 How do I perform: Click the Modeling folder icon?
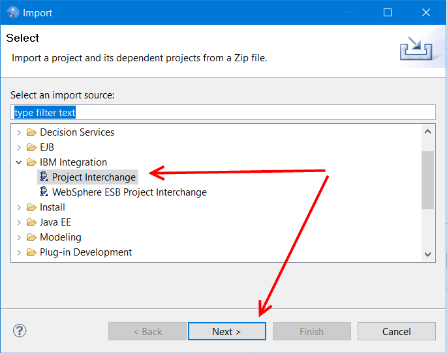(x=31, y=237)
